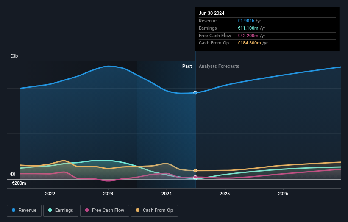Click the Analysts Forecasts label

[219, 66]
